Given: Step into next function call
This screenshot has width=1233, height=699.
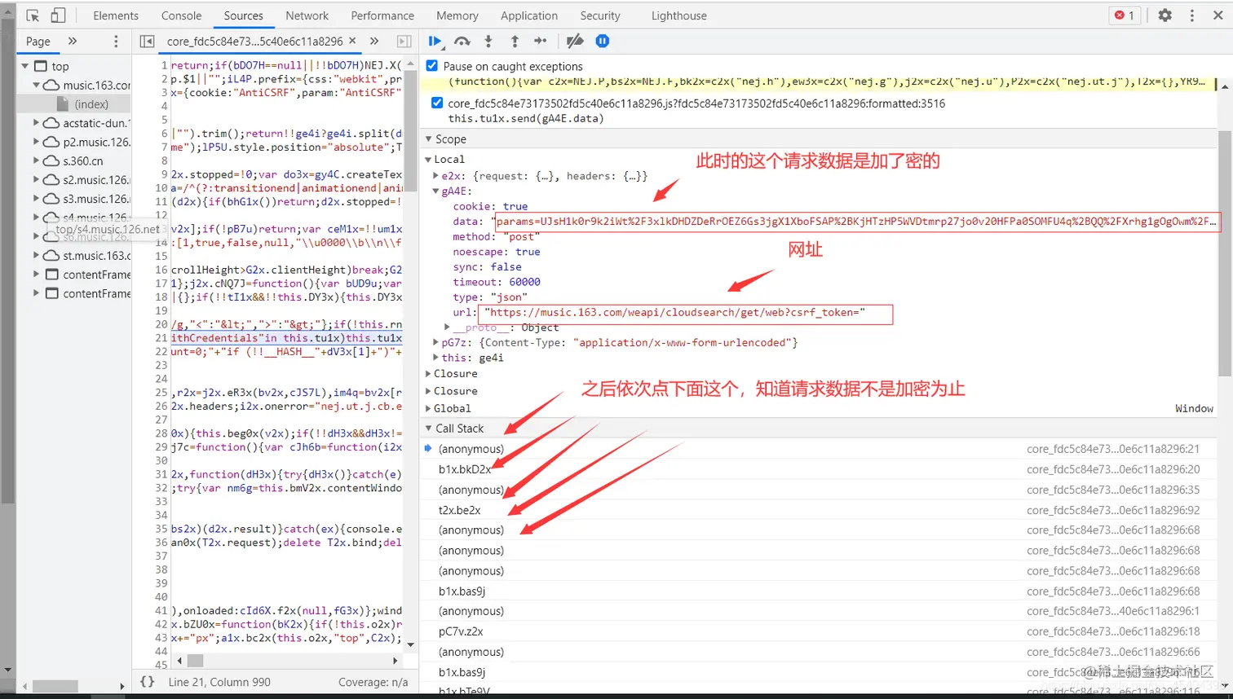Looking at the screenshot, I should pyautogui.click(x=488, y=41).
